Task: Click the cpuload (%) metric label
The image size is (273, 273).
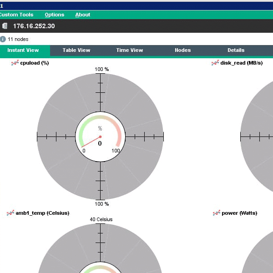Action: (x=35, y=63)
